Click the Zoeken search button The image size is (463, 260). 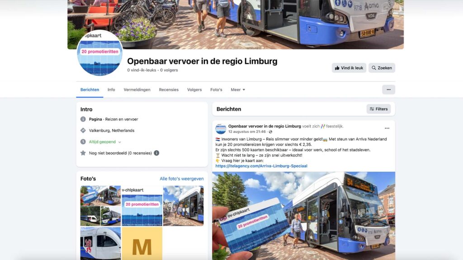click(x=382, y=68)
